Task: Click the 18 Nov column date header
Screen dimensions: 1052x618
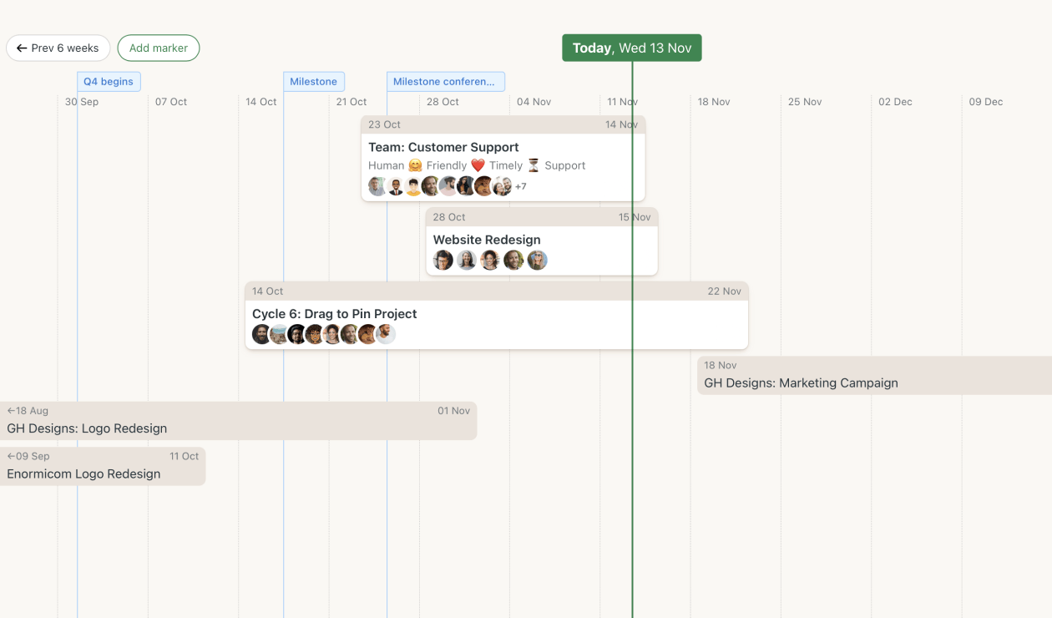Action: click(x=714, y=101)
